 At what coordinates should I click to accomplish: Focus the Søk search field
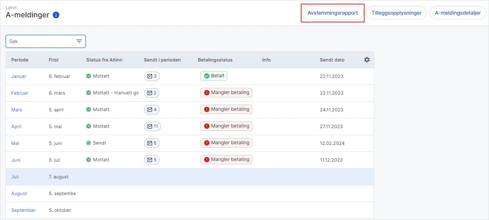coord(39,41)
